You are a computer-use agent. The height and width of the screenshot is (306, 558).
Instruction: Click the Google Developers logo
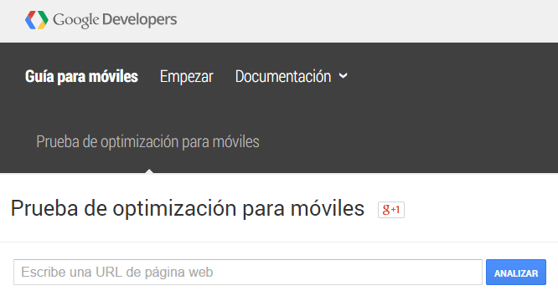101,20
